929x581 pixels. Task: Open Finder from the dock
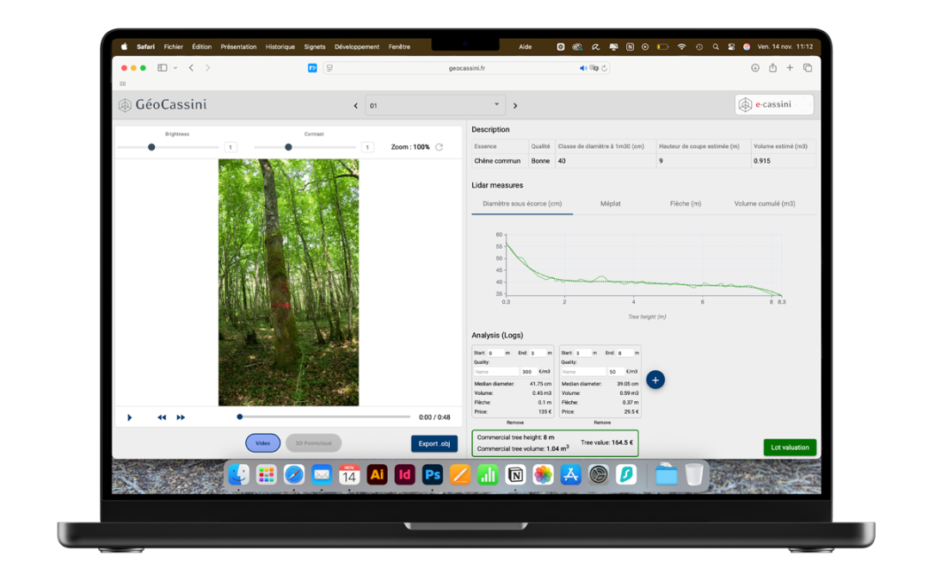click(239, 474)
